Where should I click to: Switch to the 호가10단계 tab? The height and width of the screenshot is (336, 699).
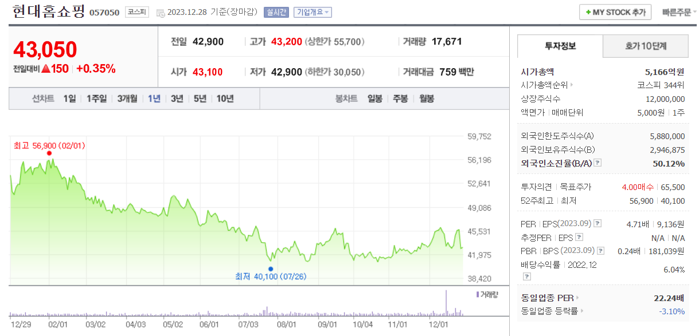point(646,46)
